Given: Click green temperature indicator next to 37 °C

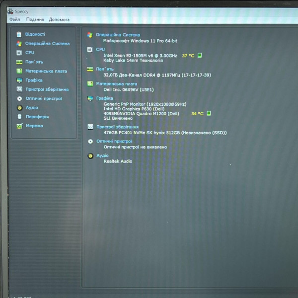Looking at the screenshot, I should click(x=200, y=55).
